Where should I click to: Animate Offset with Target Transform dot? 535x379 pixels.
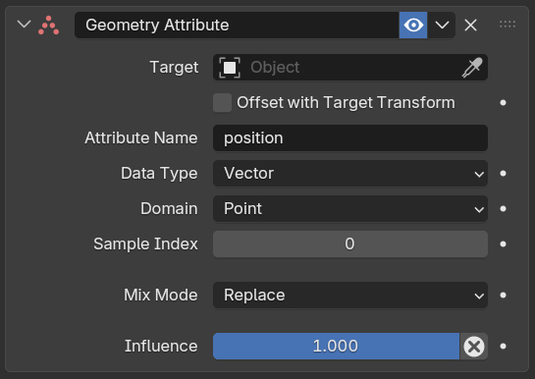coord(503,103)
